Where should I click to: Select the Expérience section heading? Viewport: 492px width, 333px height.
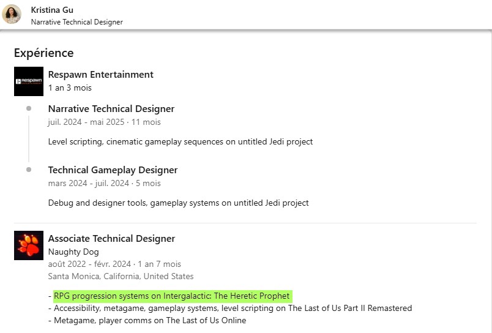point(43,53)
